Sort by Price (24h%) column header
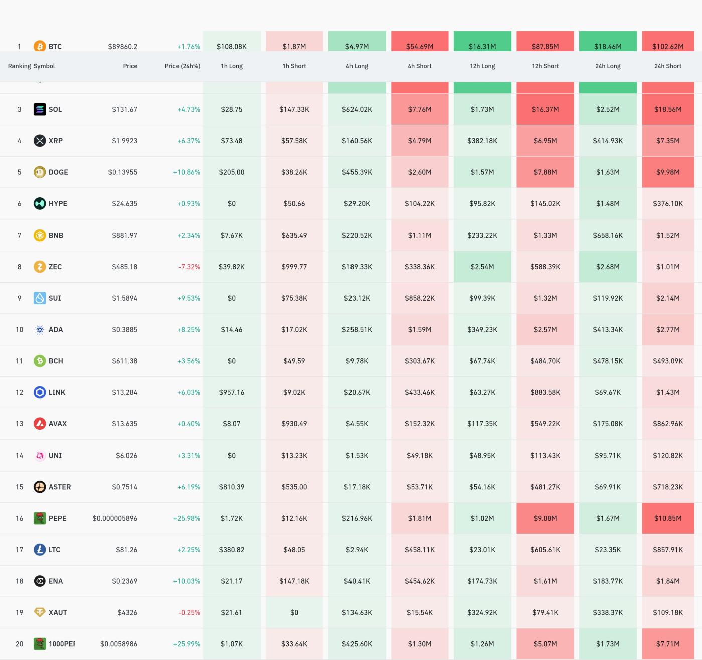This screenshot has height=660, width=702. [182, 66]
